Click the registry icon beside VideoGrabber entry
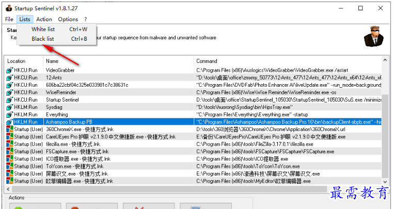 click(x=9, y=70)
